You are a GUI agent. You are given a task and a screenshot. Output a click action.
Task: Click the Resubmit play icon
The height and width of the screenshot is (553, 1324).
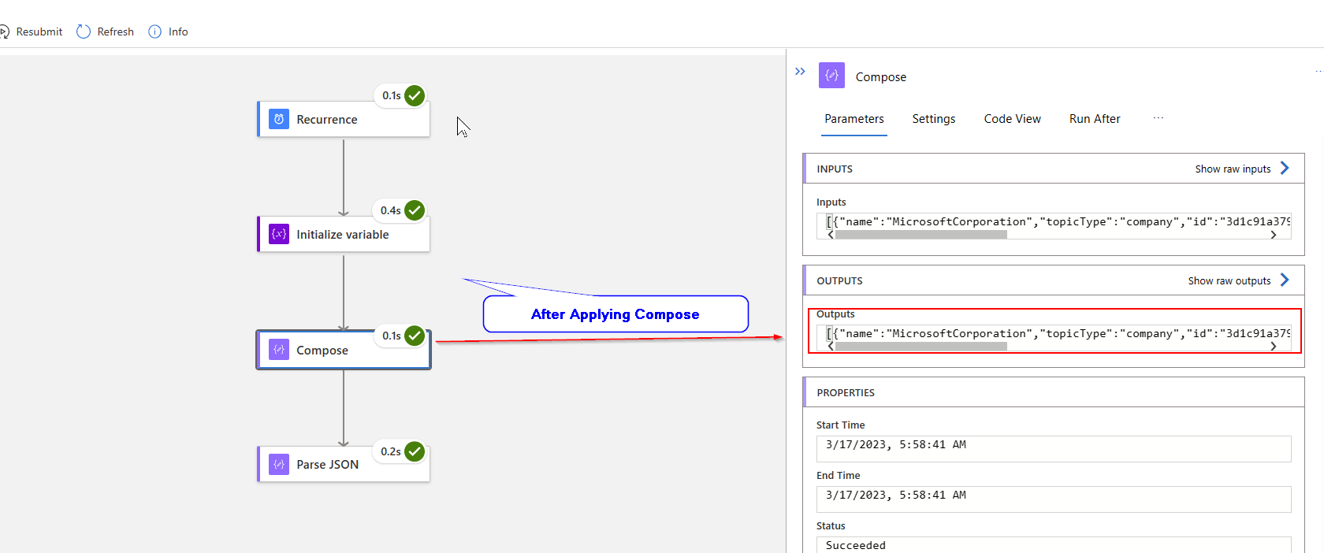click(4, 32)
